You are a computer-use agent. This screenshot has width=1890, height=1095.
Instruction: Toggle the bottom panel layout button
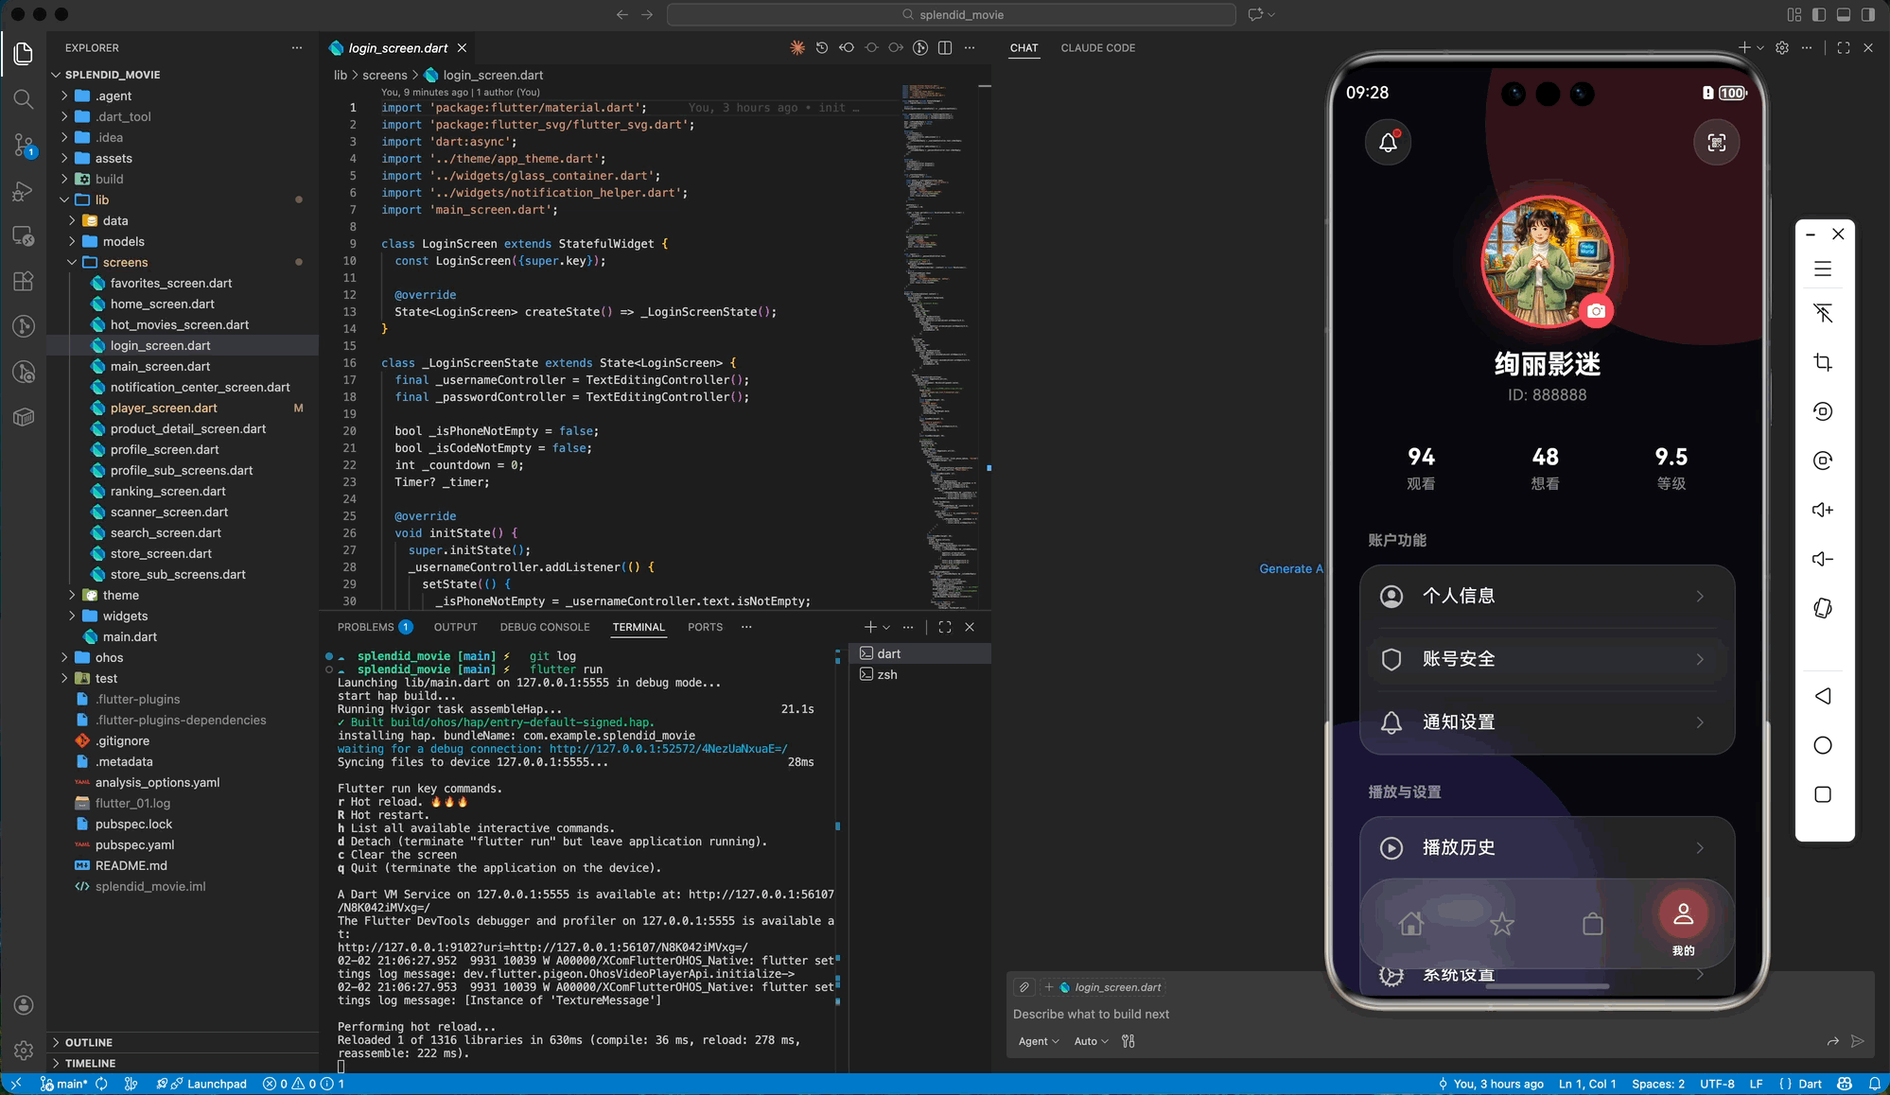[x=1844, y=14]
